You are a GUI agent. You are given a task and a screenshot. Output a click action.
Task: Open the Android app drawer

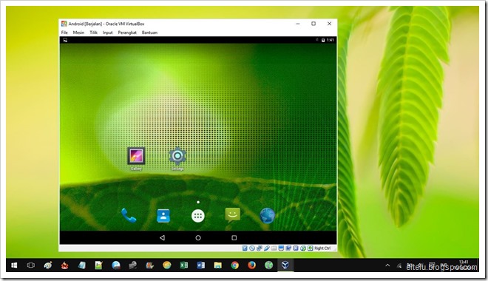tap(198, 216)
